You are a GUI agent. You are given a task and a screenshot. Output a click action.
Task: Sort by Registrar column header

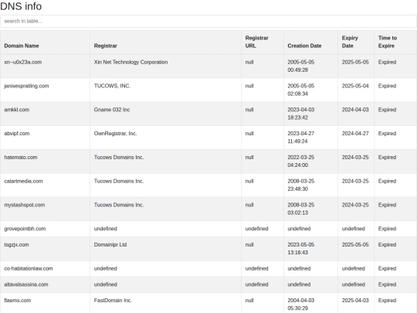pos(105,46)
